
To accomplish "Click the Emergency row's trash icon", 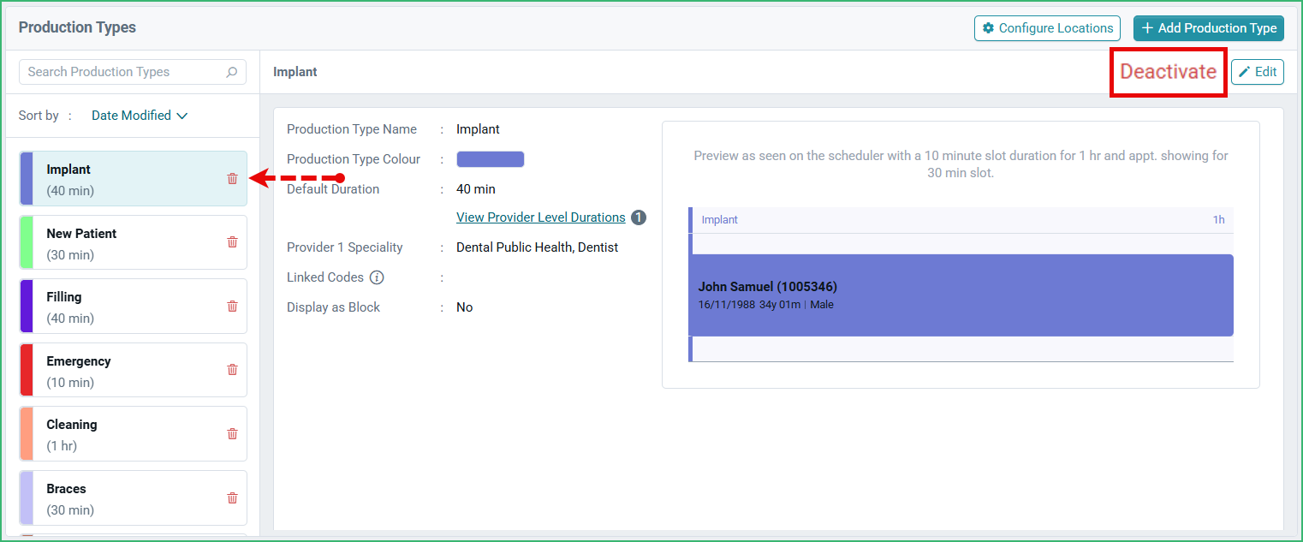I will click(232, 370).
